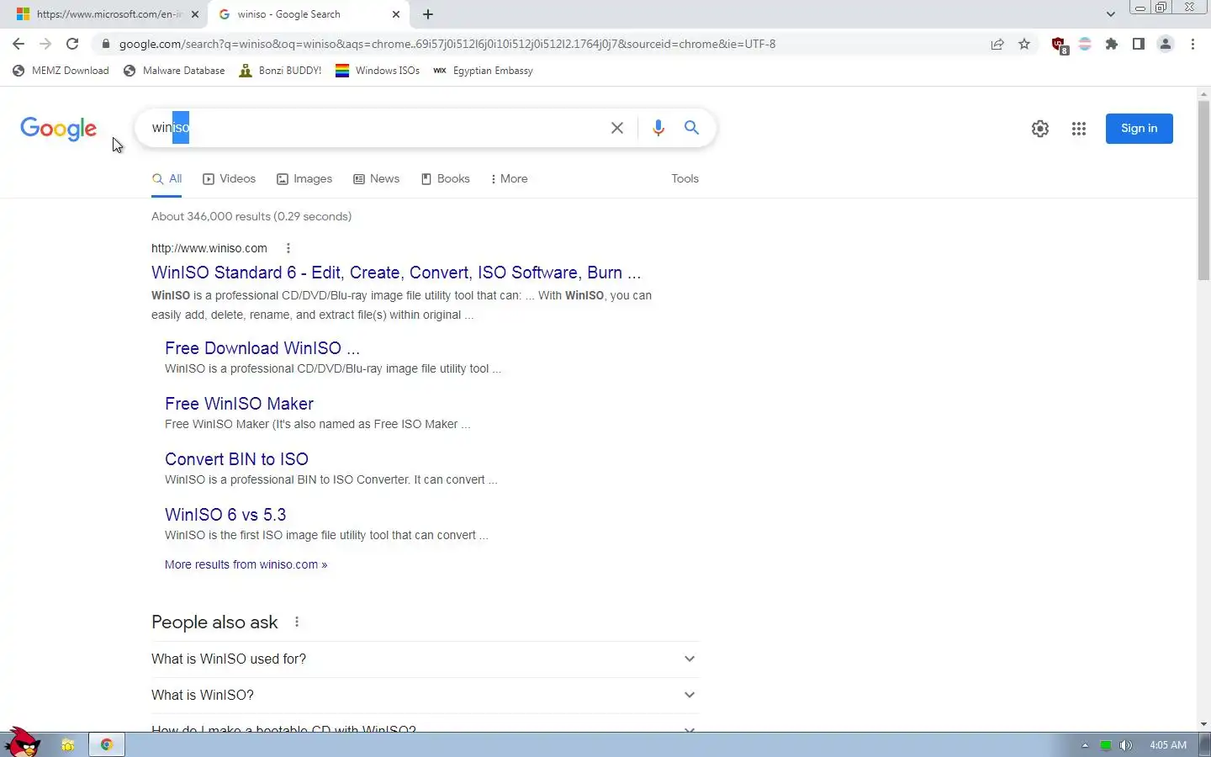Clear the search box with X icon
The width and height of the screenshot is (1211, 757).
(x=617, y=128)
